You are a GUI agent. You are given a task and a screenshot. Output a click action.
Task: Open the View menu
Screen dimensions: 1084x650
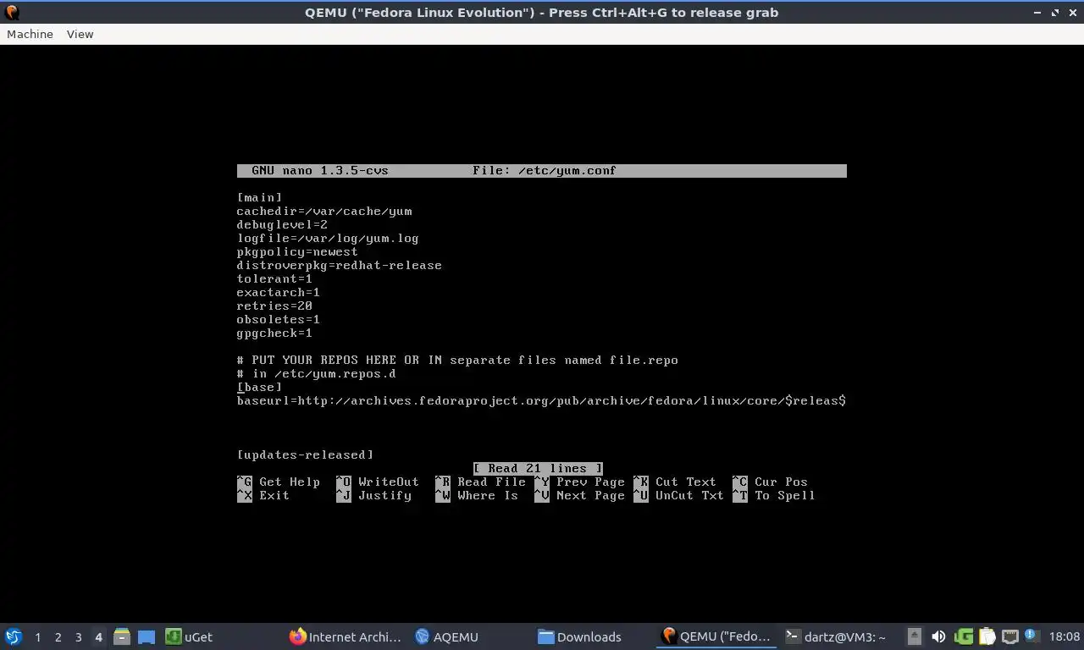tap(80, 34)
